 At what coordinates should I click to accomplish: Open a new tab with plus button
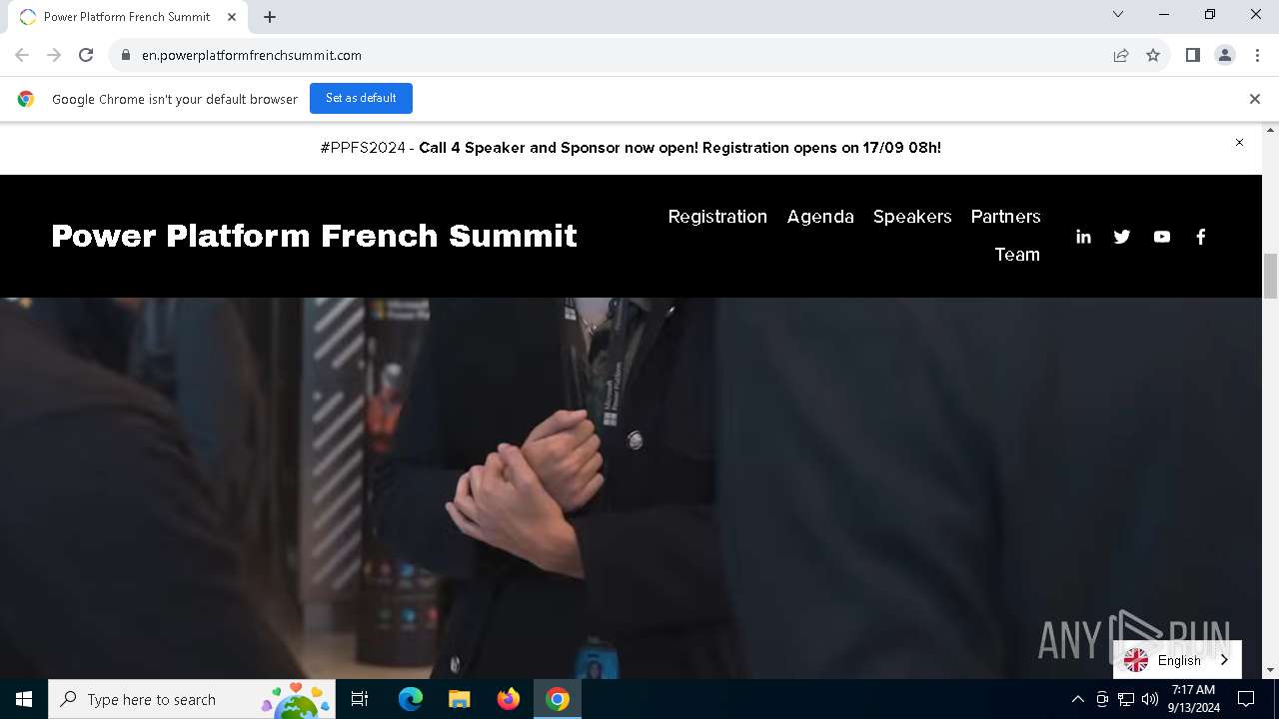270,16
